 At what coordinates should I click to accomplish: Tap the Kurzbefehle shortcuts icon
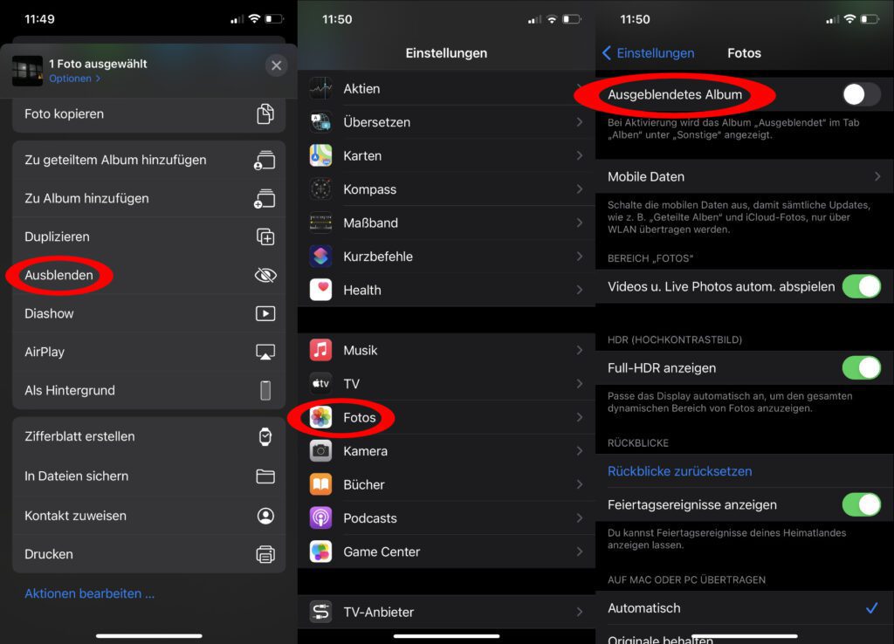[321, 257]
